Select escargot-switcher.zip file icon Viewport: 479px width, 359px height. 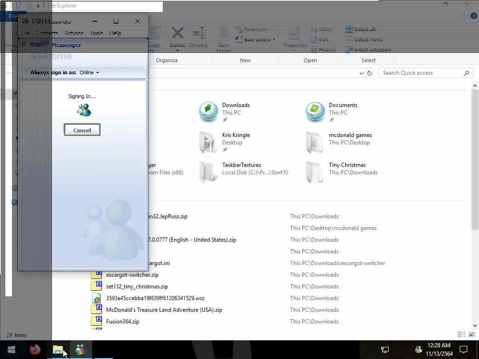click(x=96, y=274)
